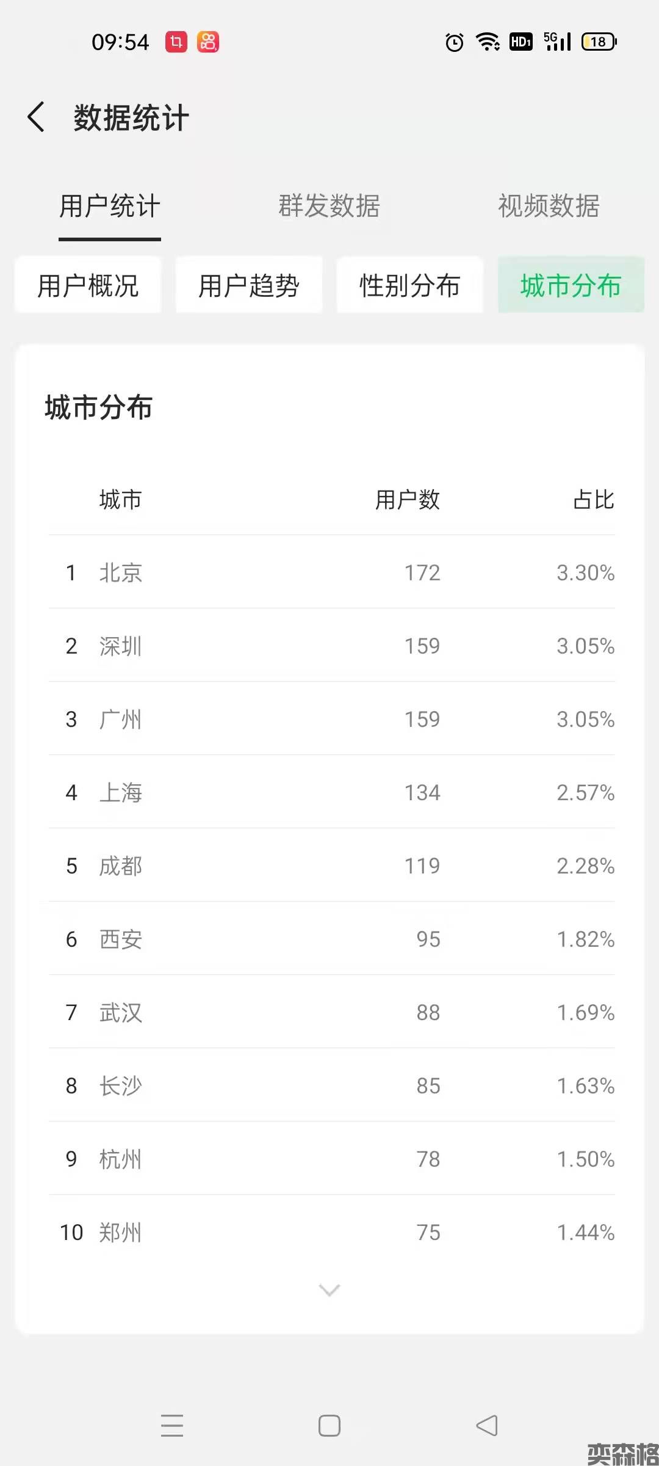This screenshot has height=1466, width=659.
Task: Switch to the 视频数据 tab
Action: pyautogui.click(x=549, y=206)
